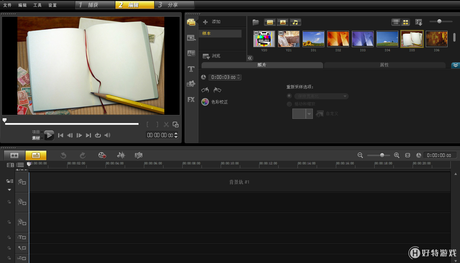This screenshot has height=263, width=460.
Task: Adjust the timeline zoom slider
Action: pos(378,155)
